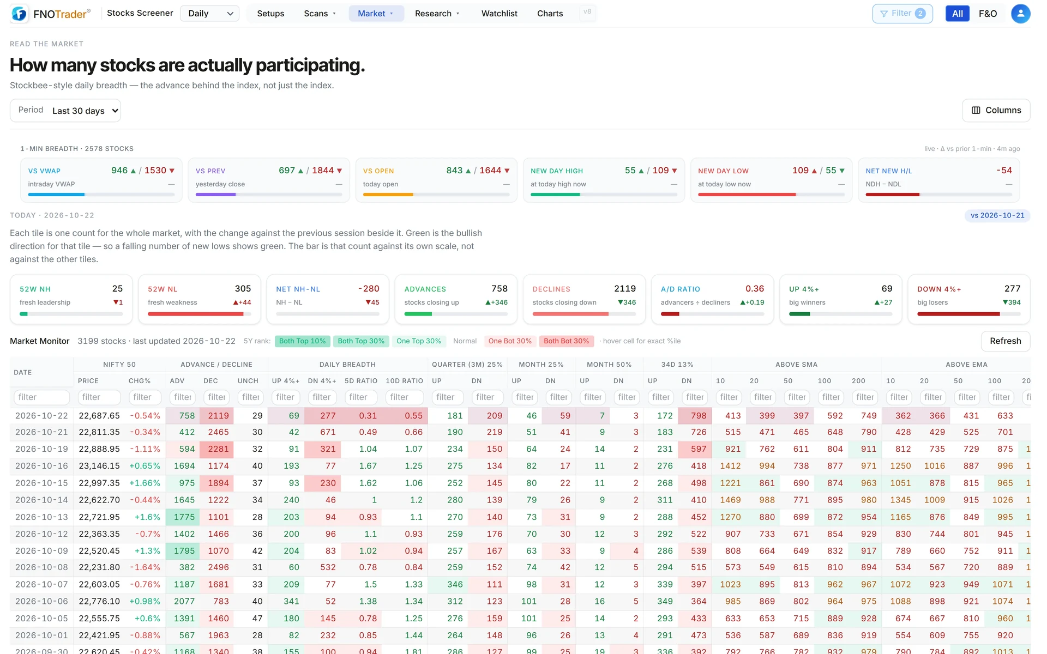This screenshot has height=654, width=1047.
Task: Open the Watchlist page
Action: [499, 14]
